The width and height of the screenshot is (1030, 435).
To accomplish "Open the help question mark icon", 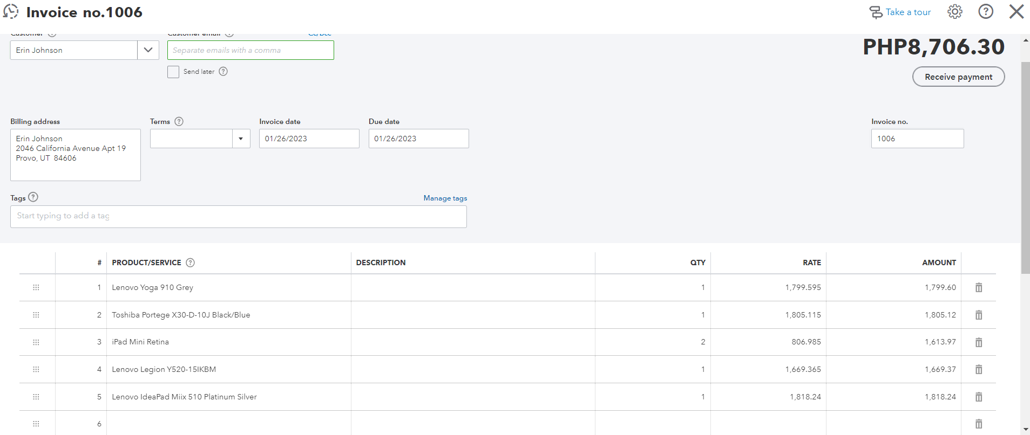I will (x=985, y=12).
